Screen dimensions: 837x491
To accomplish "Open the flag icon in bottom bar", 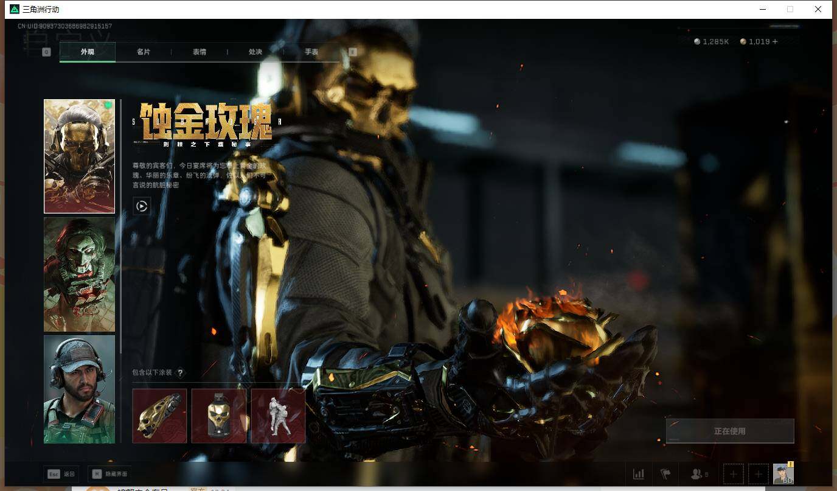I will click(665, 474).
